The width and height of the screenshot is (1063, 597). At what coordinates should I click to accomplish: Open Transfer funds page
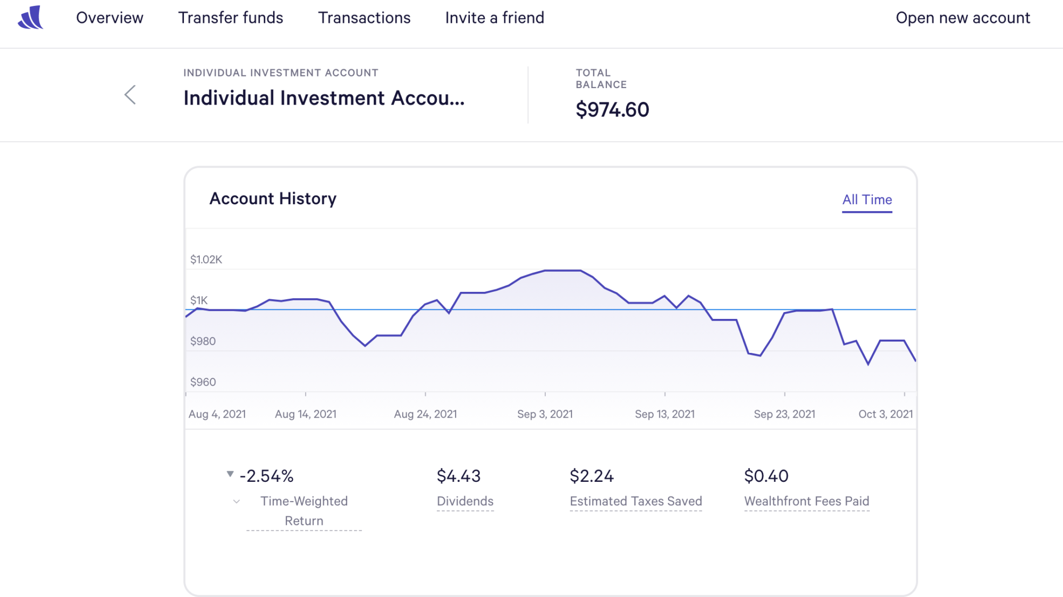(231, 18)
